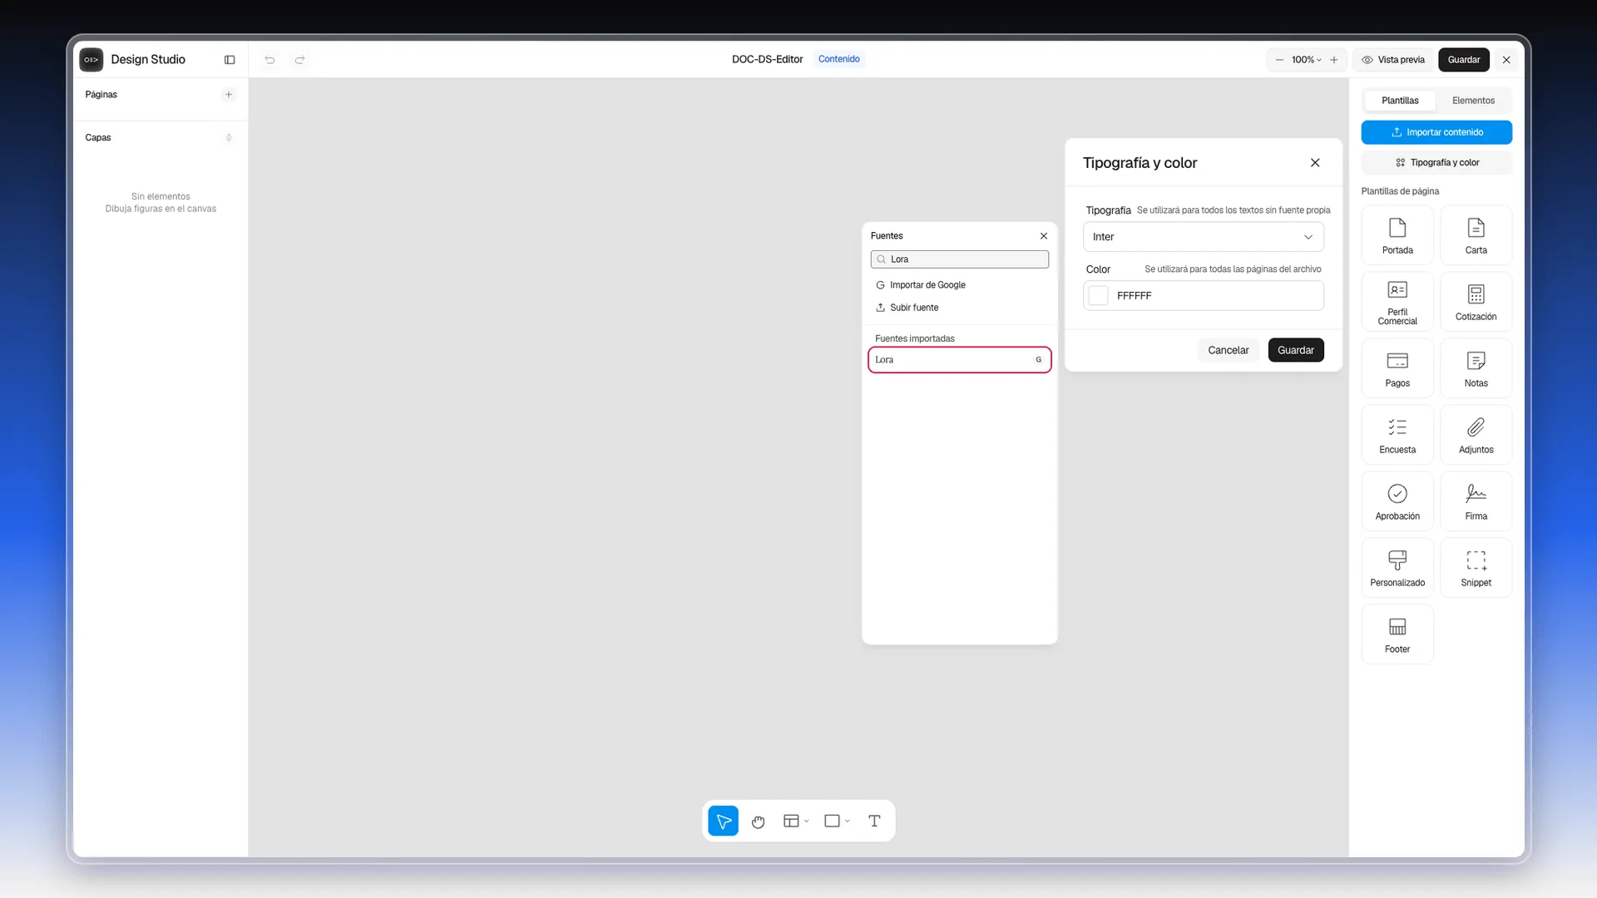This screenshot has width=1597, height=898.
Task: Insert the Perfil Comercial template
Action: tap(1397, 302)
